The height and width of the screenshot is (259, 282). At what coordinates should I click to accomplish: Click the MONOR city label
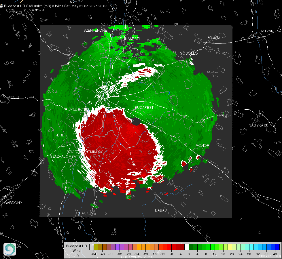click(202, 145)
